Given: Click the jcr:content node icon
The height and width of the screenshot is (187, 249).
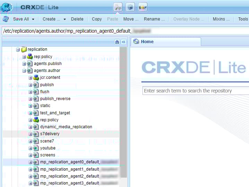Looking at the screenshot, I should click(x=36, y=78).
